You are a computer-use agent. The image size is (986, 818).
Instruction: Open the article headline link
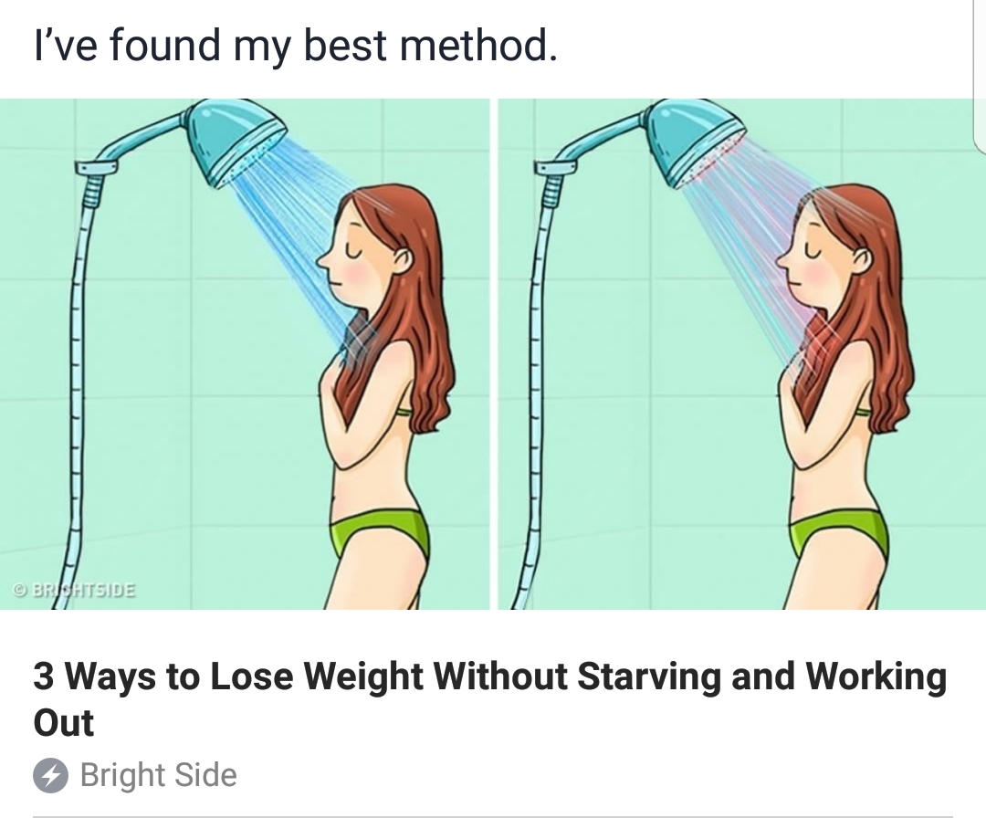tap(365, 676)
